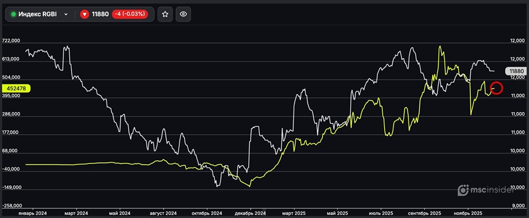Viewport: 529px width, 218px height.
Task: Click the green status dot beside Индекс RGBI
Action: 13,14
